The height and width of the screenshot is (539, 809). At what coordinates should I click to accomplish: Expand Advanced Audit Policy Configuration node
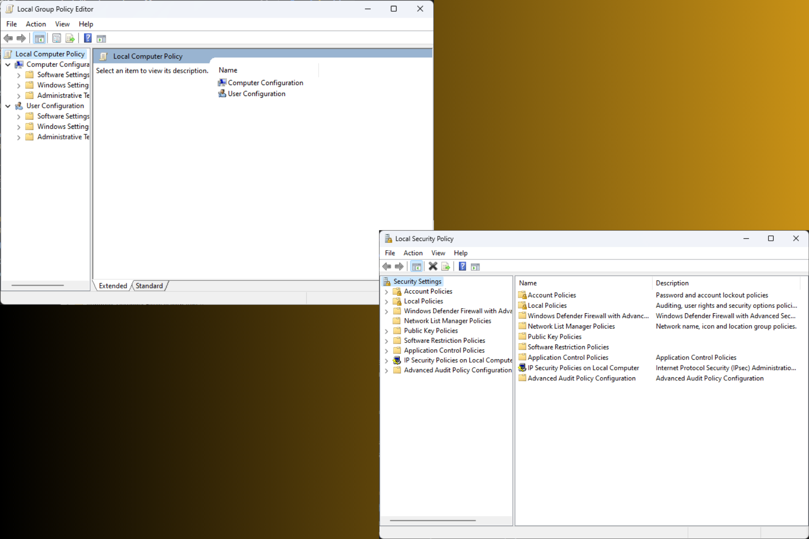[x=386, y=371]
